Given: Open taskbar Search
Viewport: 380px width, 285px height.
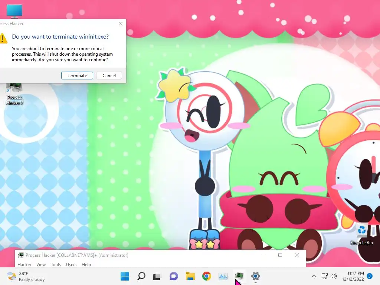Looking at the screenshot, I should (141, 276).
